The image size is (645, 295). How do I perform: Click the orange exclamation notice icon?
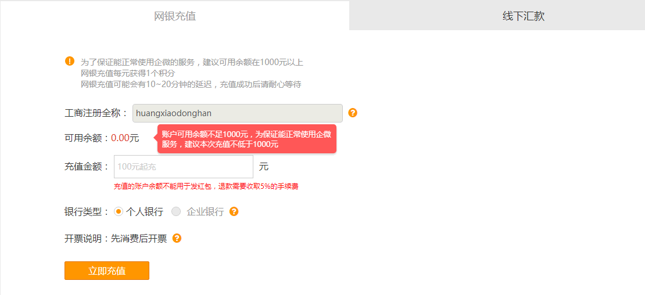pos(70,62)
